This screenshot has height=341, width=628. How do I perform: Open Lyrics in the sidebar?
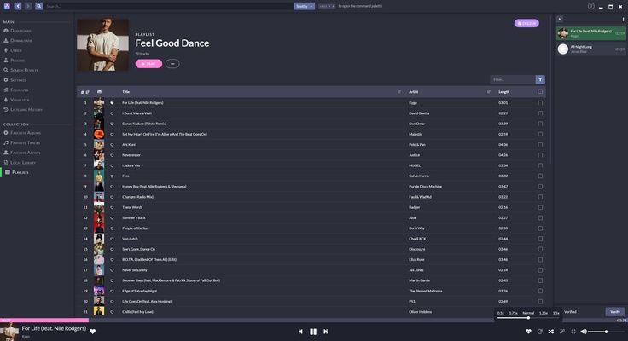click(x=13, y=50)
